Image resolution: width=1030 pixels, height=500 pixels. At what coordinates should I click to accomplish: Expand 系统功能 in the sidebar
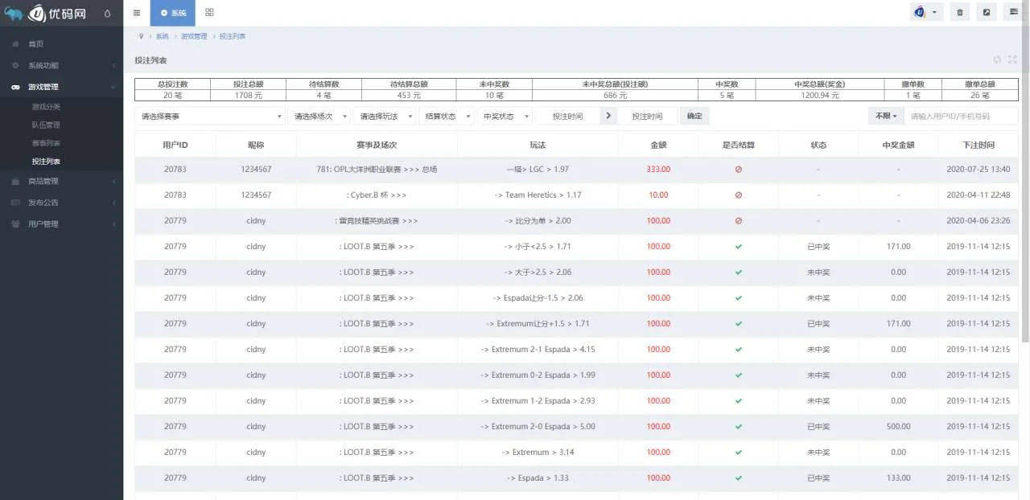tap(61, 65)
